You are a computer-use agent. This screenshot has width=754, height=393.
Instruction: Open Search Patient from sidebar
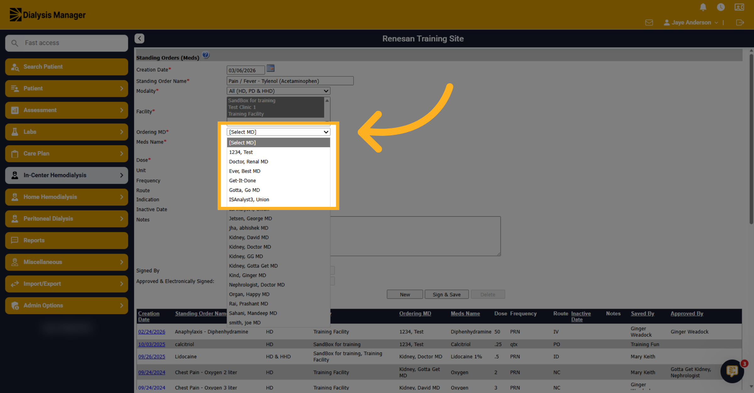tap(67, 67)
